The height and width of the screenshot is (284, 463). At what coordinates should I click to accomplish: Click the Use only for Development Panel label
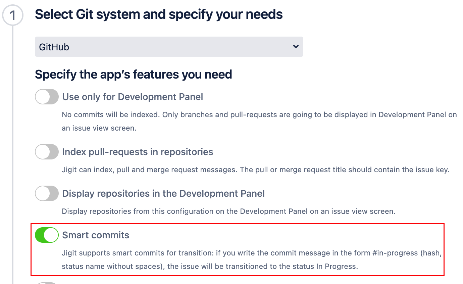[x=133, y=97]
